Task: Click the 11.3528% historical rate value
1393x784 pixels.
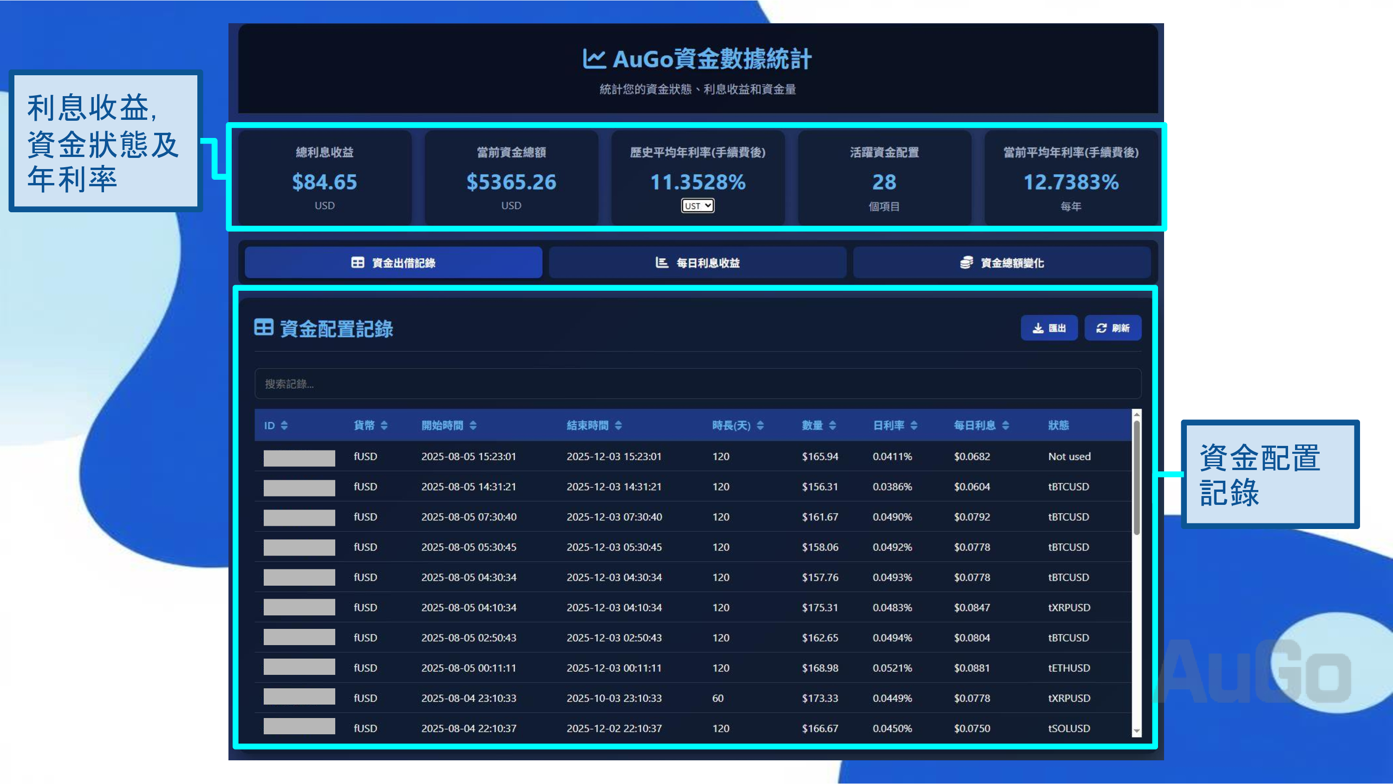Action: coord(697,183)
